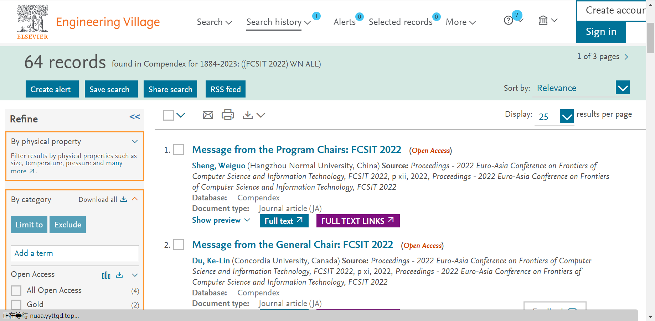Collapse the By category section
The height and width of the screenshot is (321, 655).
pyautogui.click(x=135, y=199)
